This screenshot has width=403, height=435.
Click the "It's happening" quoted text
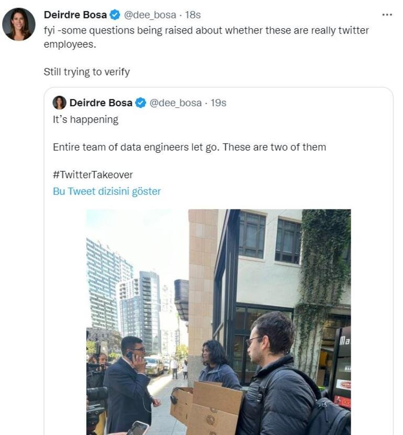(85, 119)
